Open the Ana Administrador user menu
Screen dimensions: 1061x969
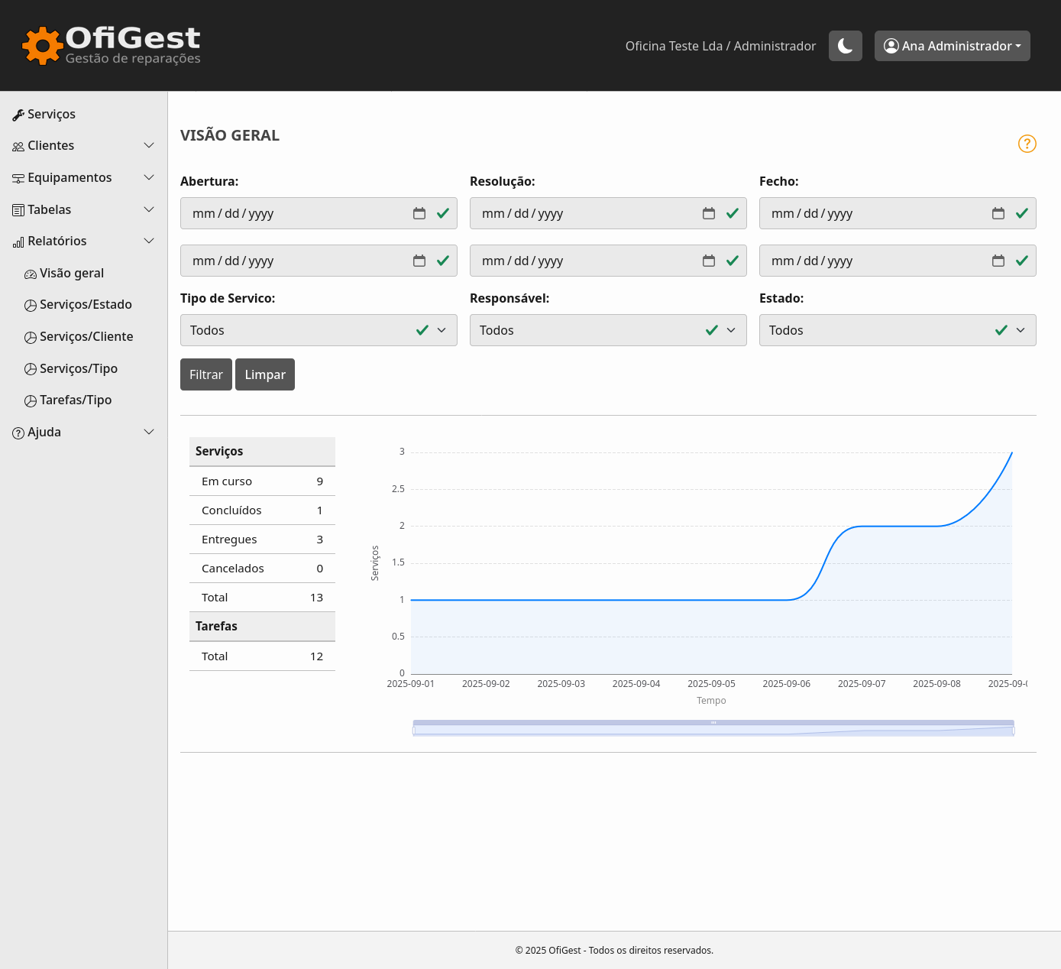point(952,46)
